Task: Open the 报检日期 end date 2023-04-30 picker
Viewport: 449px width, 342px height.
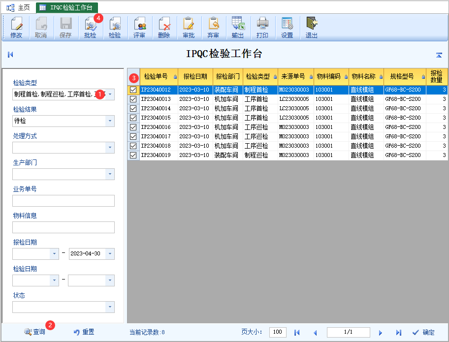Action: [110, 254]
